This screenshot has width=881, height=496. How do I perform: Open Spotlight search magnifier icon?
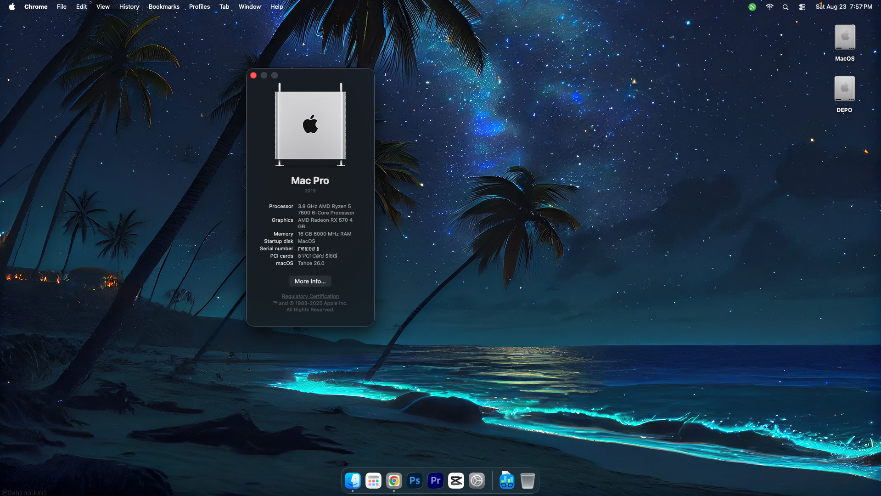786,7
